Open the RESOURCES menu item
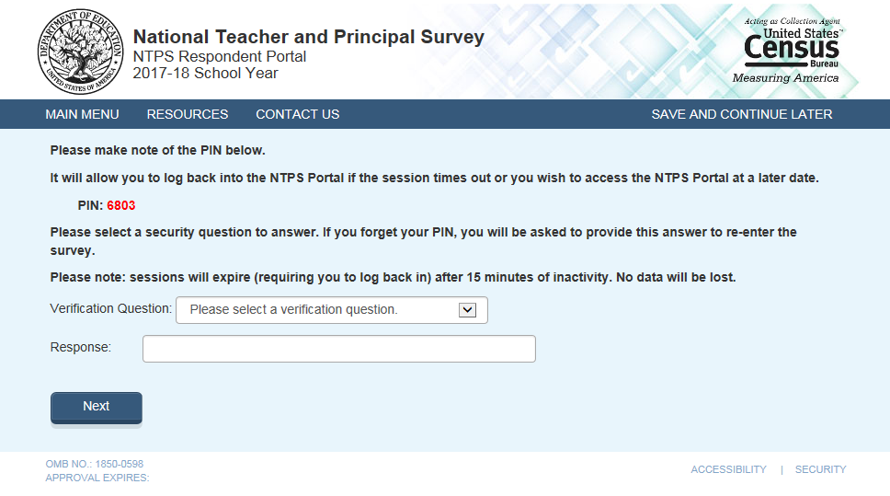 point(188,114)
